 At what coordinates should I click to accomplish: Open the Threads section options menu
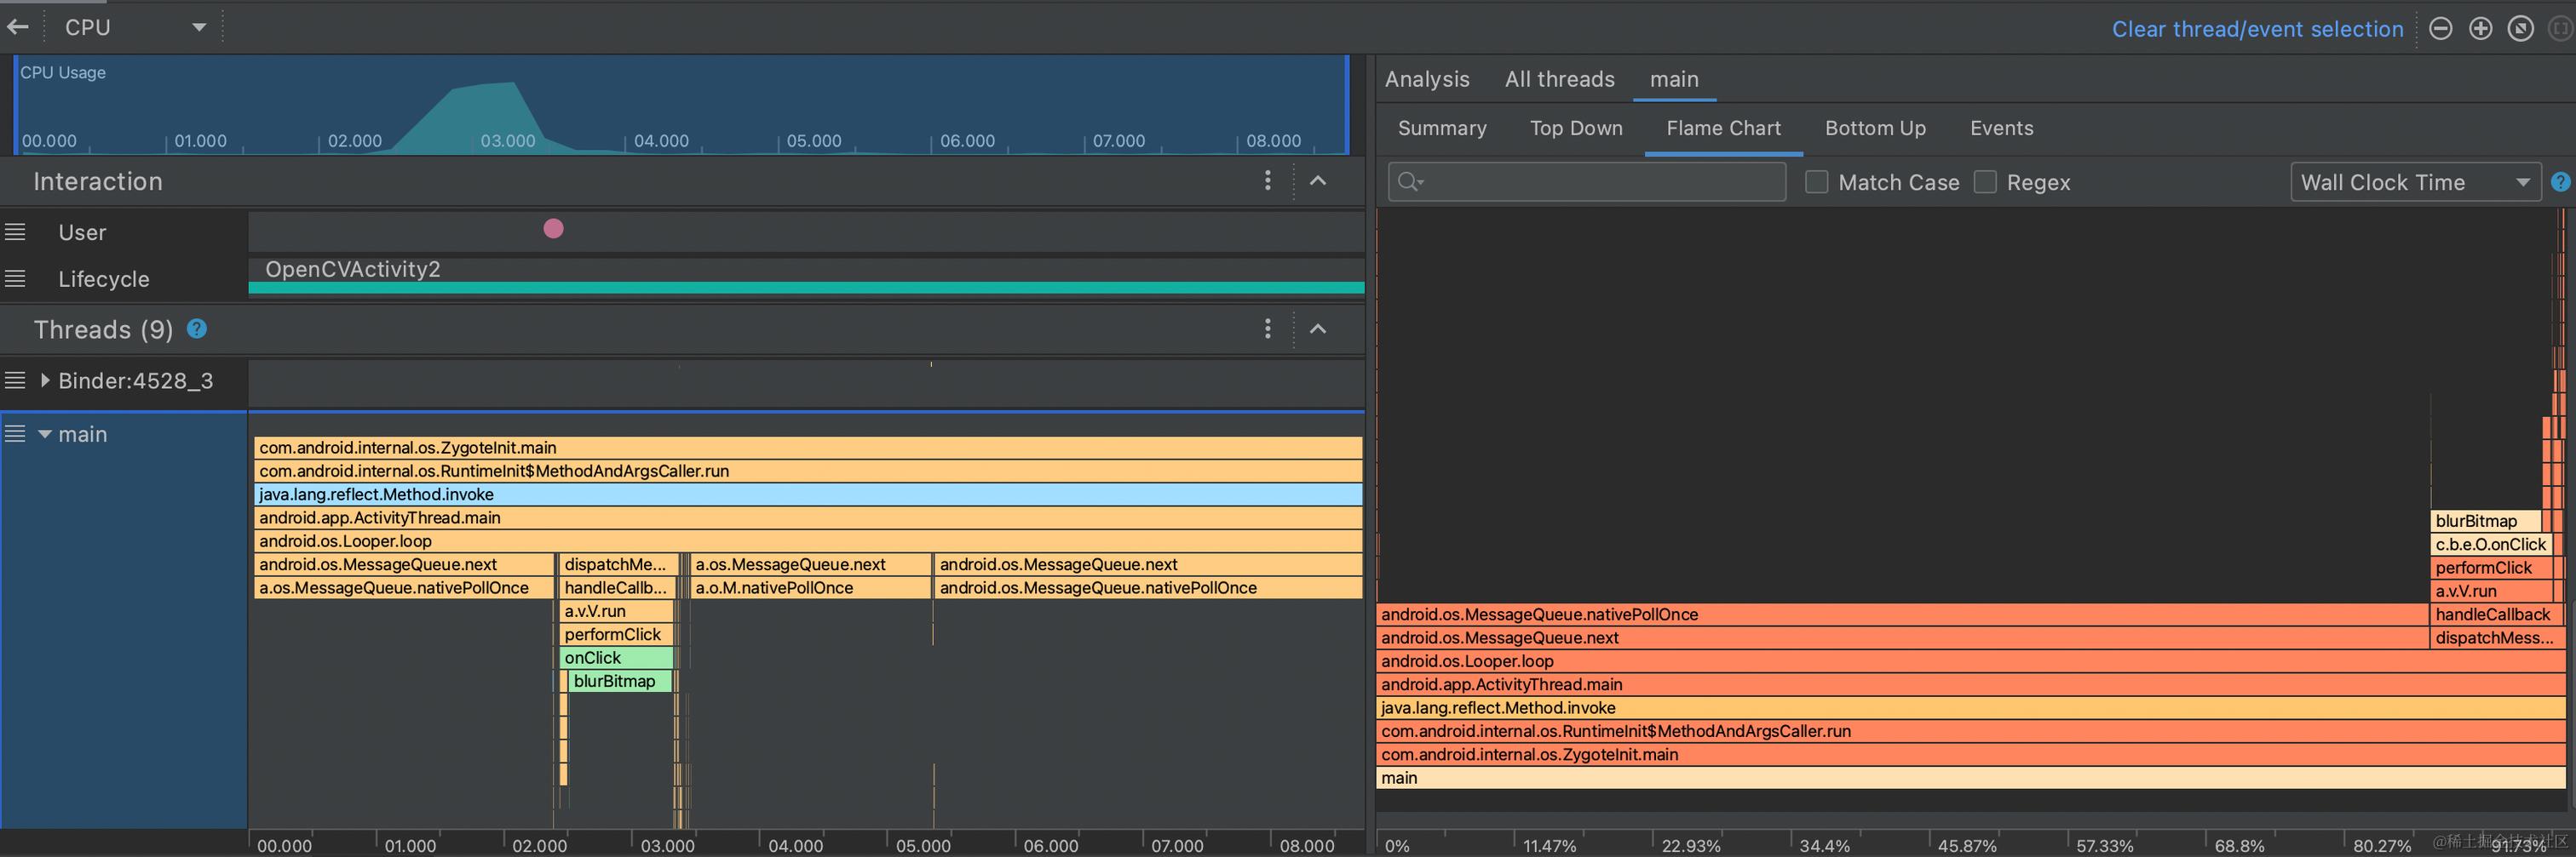tap(1267, 329)
